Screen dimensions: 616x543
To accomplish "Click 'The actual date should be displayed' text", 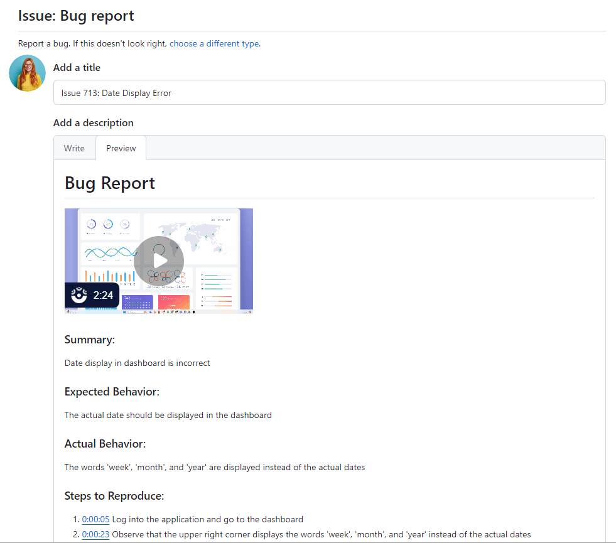I will [x=168, y=416].
